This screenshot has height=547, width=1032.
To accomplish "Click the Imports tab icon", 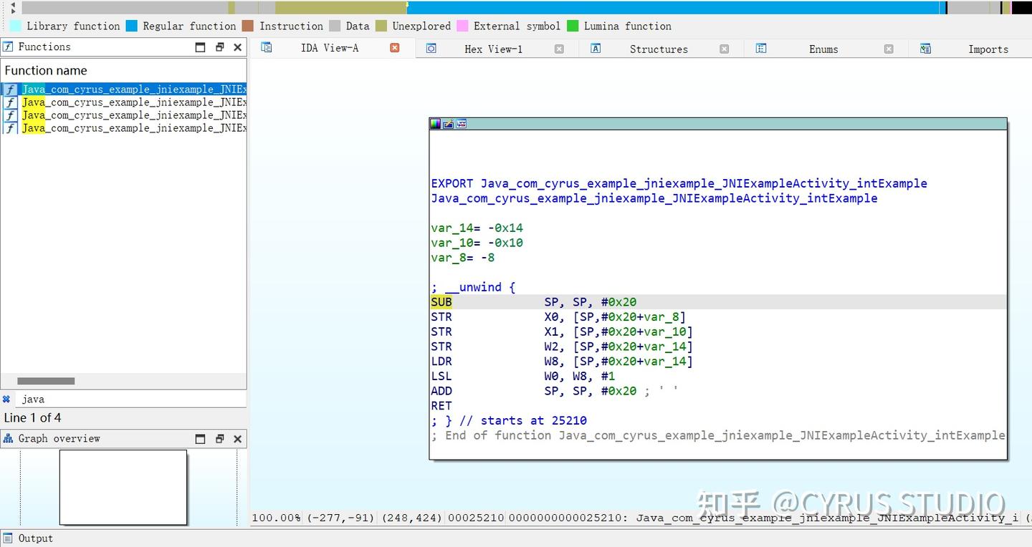I will 925,48.
